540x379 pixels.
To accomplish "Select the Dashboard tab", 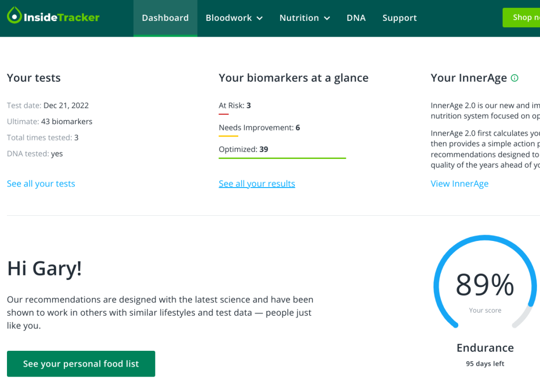I will [165, 18].
